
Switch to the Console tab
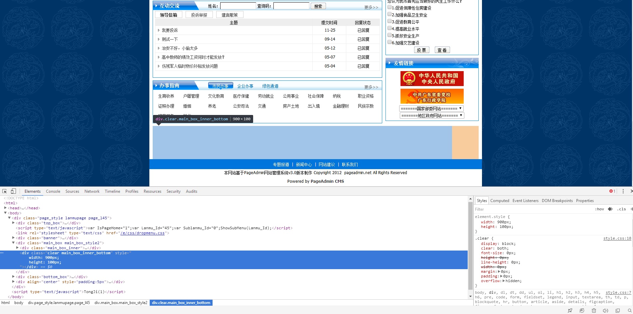[53, 191]
